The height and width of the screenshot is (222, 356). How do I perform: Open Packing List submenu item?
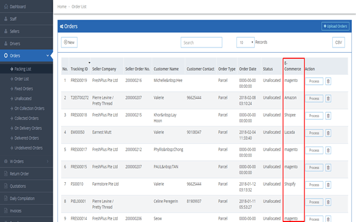pyautogui.click(x=23, y=69)
